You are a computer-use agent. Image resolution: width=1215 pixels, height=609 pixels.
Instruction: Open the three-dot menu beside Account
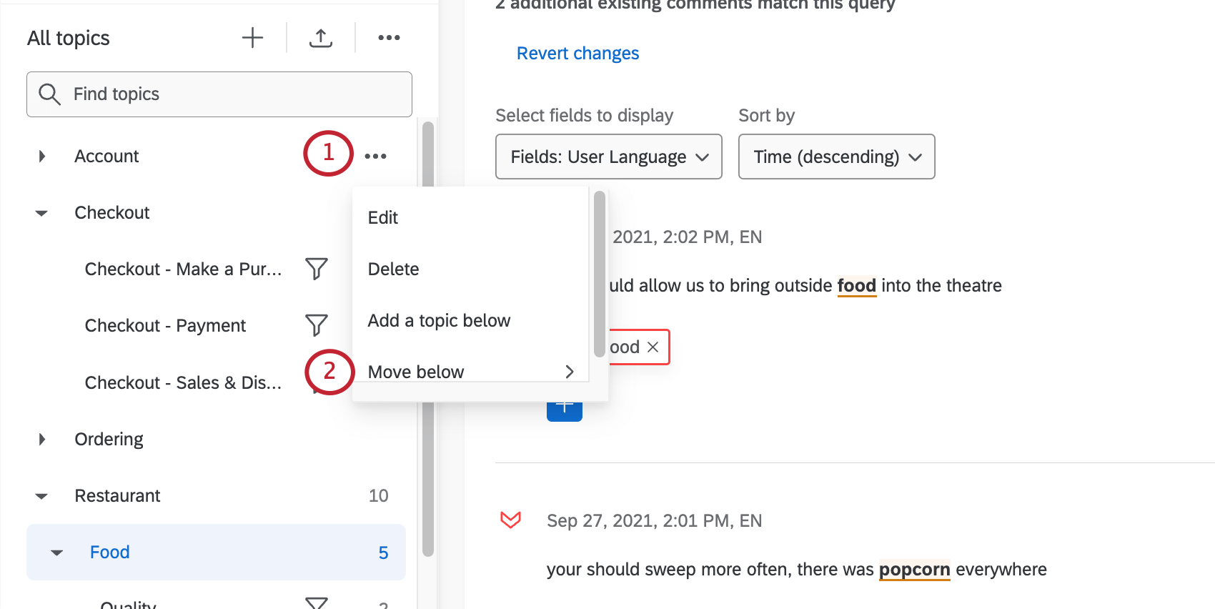376,155
